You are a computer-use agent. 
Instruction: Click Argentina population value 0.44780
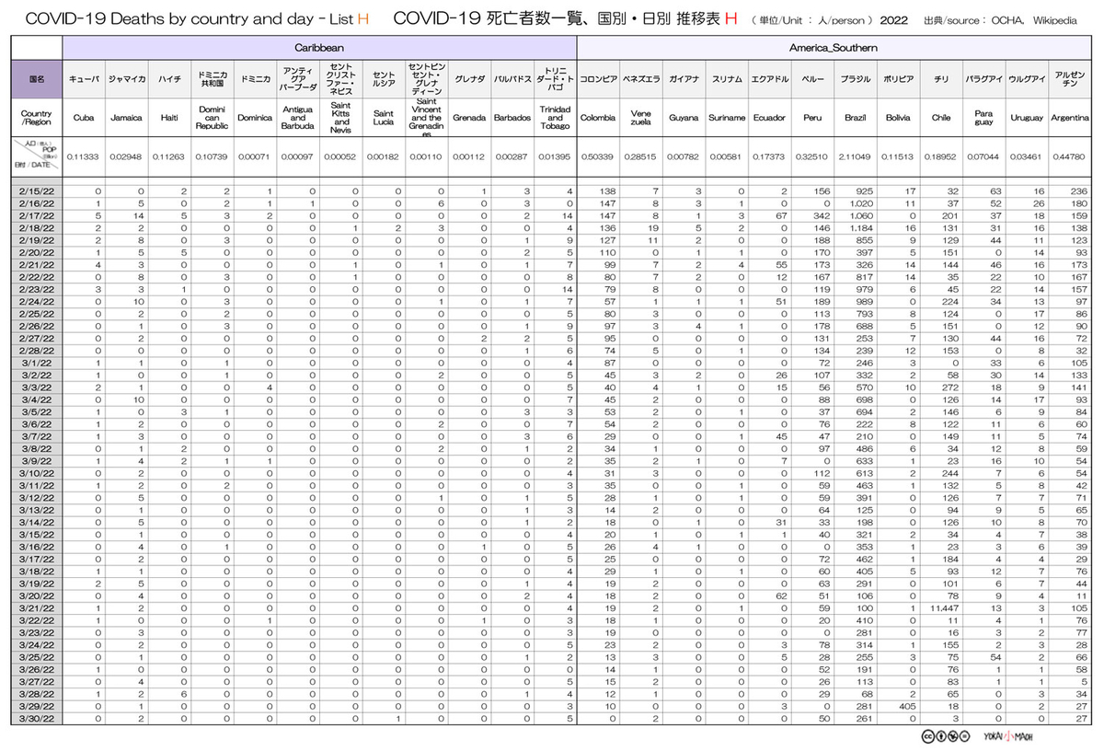pos(1069,157)
